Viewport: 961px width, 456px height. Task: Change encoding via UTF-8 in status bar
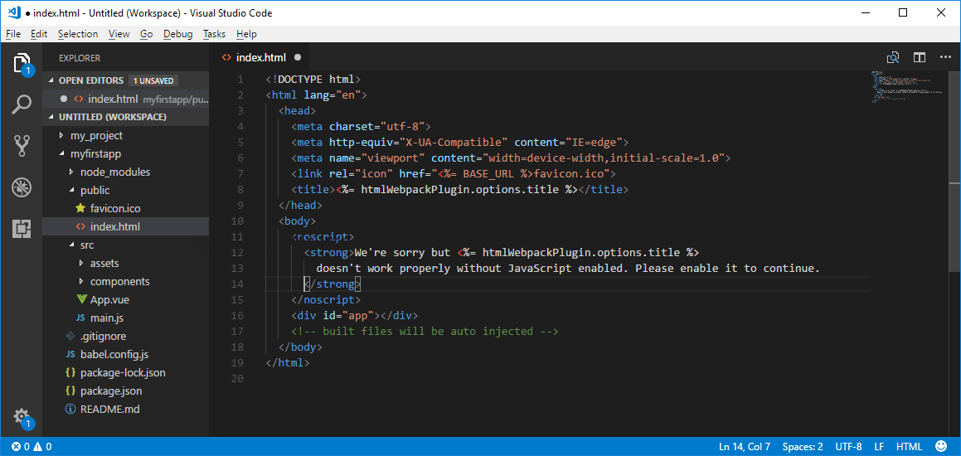click(848, 446)
